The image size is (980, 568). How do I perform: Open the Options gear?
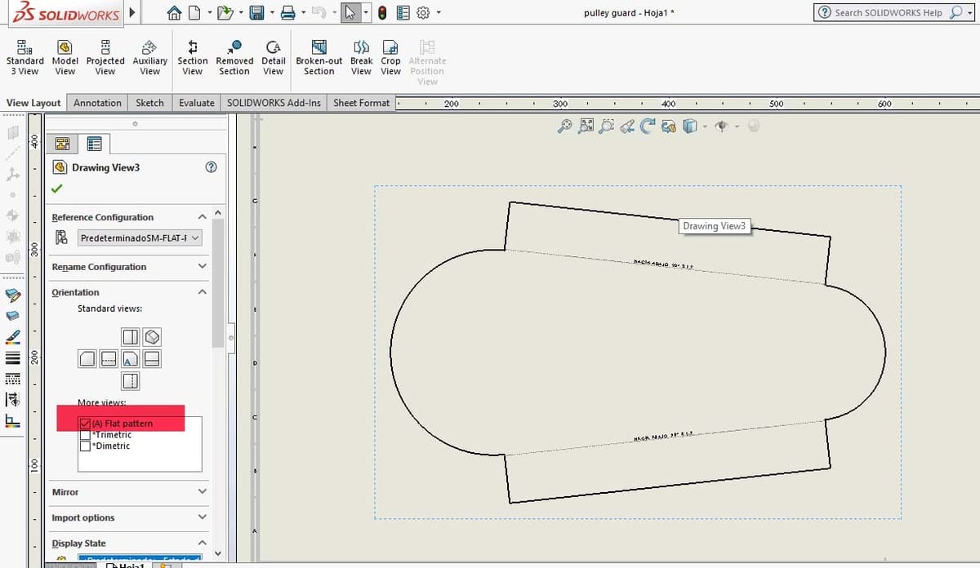[423, 12]
